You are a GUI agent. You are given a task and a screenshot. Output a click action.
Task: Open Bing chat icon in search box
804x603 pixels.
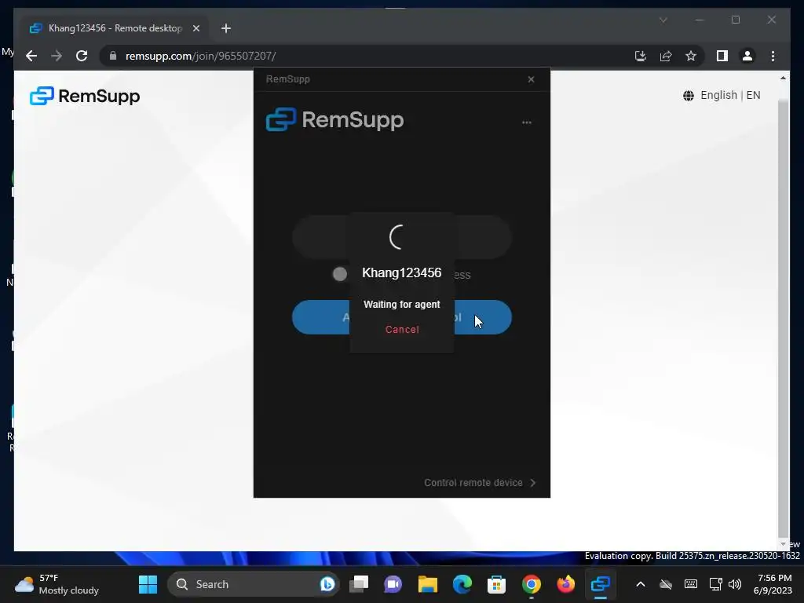327,584
